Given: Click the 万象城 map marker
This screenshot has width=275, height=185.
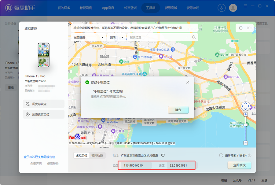Looking at the screenshot, I should tap(113, 131).
